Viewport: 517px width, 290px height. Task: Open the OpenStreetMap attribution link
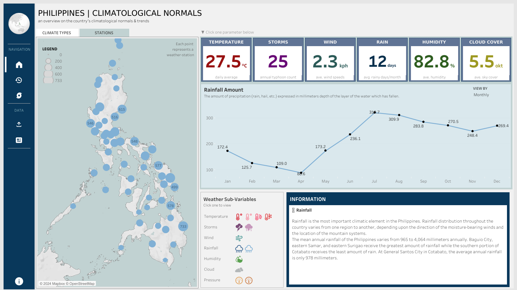(x=82, y=284)
